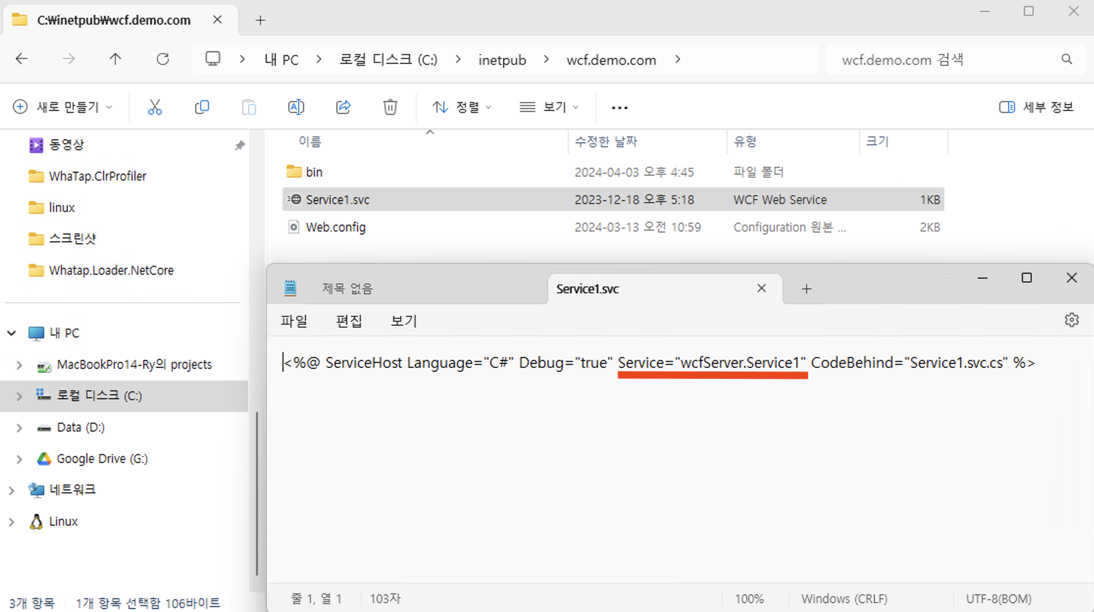Collapse the 내 PC tree node
The image size is (1094, 612).
click(12, 333)
